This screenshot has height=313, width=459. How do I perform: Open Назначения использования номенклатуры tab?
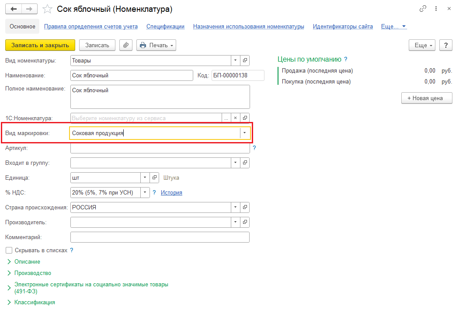(x=249, y=26)
